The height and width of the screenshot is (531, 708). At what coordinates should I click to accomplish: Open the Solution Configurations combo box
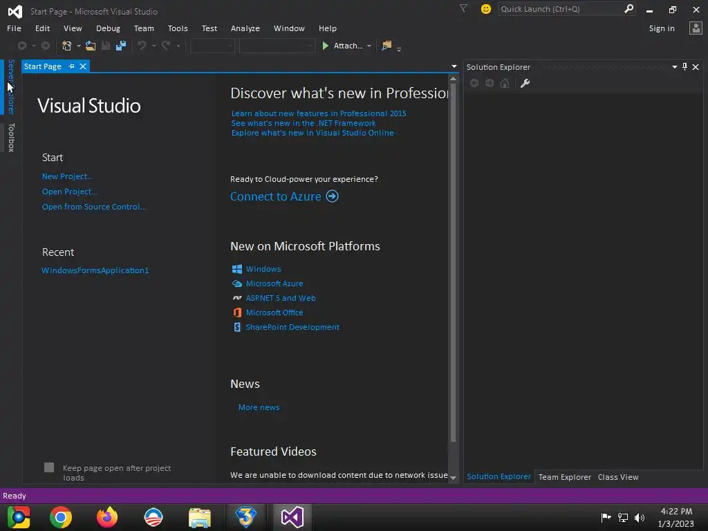point(212,46)
